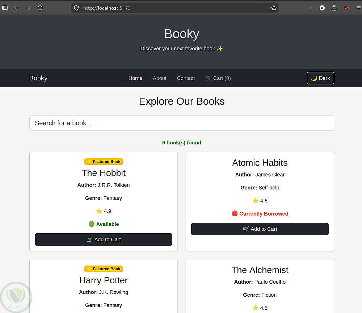
Task: Open the Contact nav link
Action: coord(186,78)
